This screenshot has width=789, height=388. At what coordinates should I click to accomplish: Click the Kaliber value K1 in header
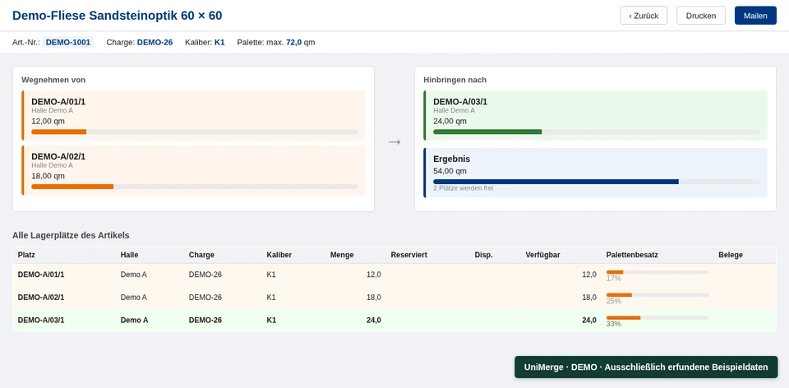[219, 42]
